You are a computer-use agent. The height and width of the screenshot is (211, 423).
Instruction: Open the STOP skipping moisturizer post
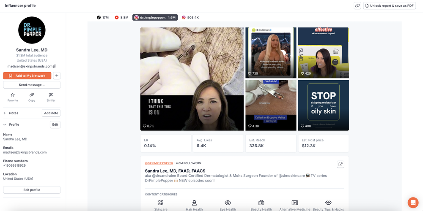click(324, 105)
